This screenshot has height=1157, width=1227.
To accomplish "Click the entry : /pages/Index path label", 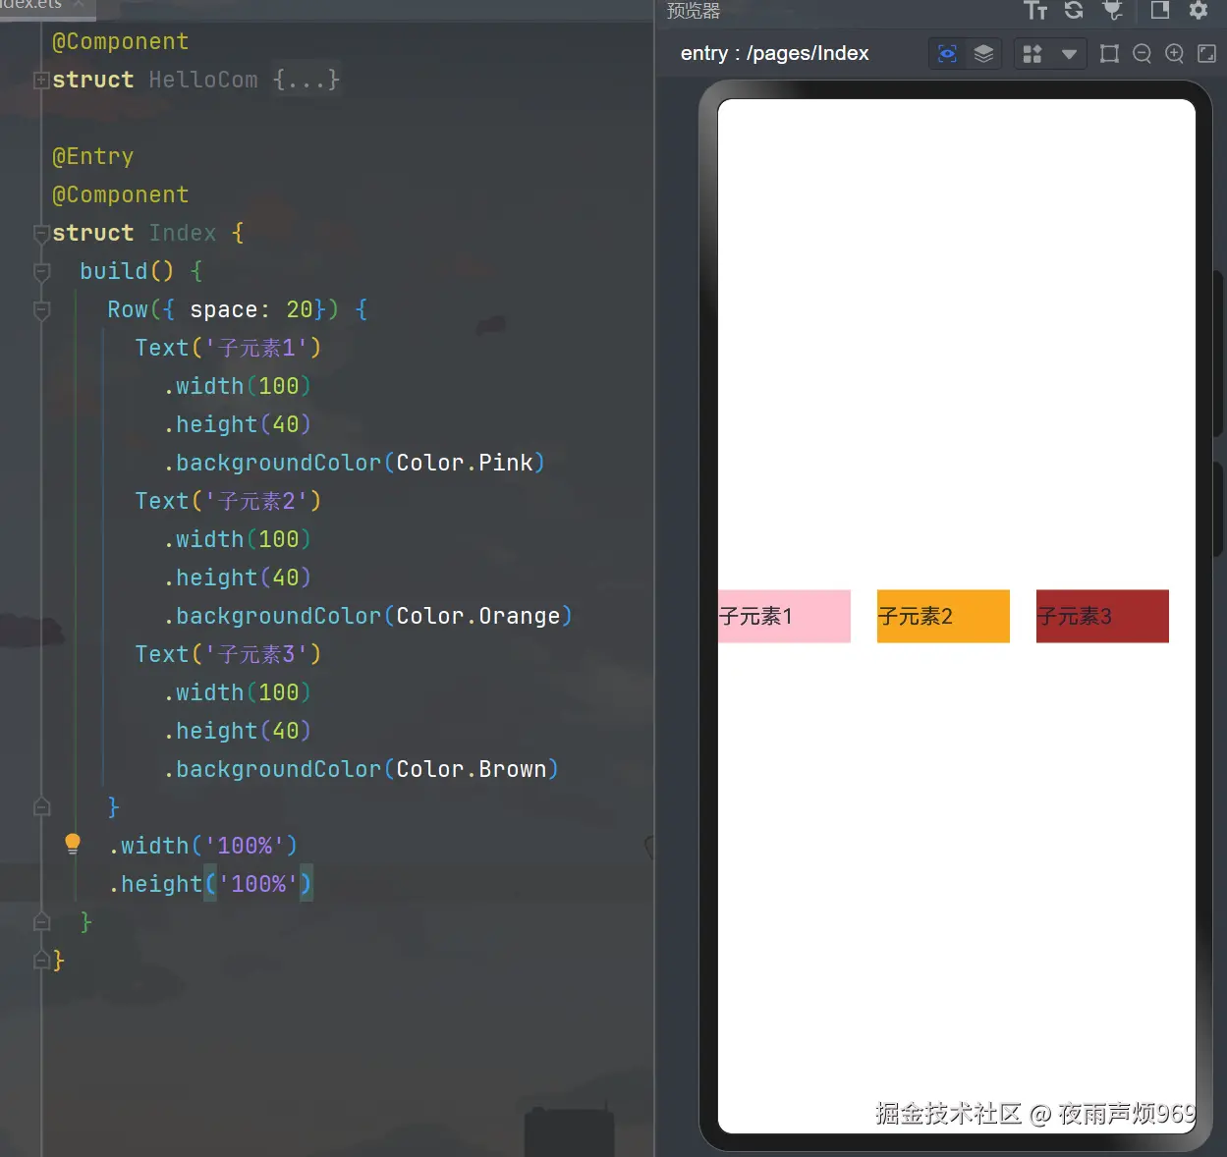I will click(x=774, y=54).
